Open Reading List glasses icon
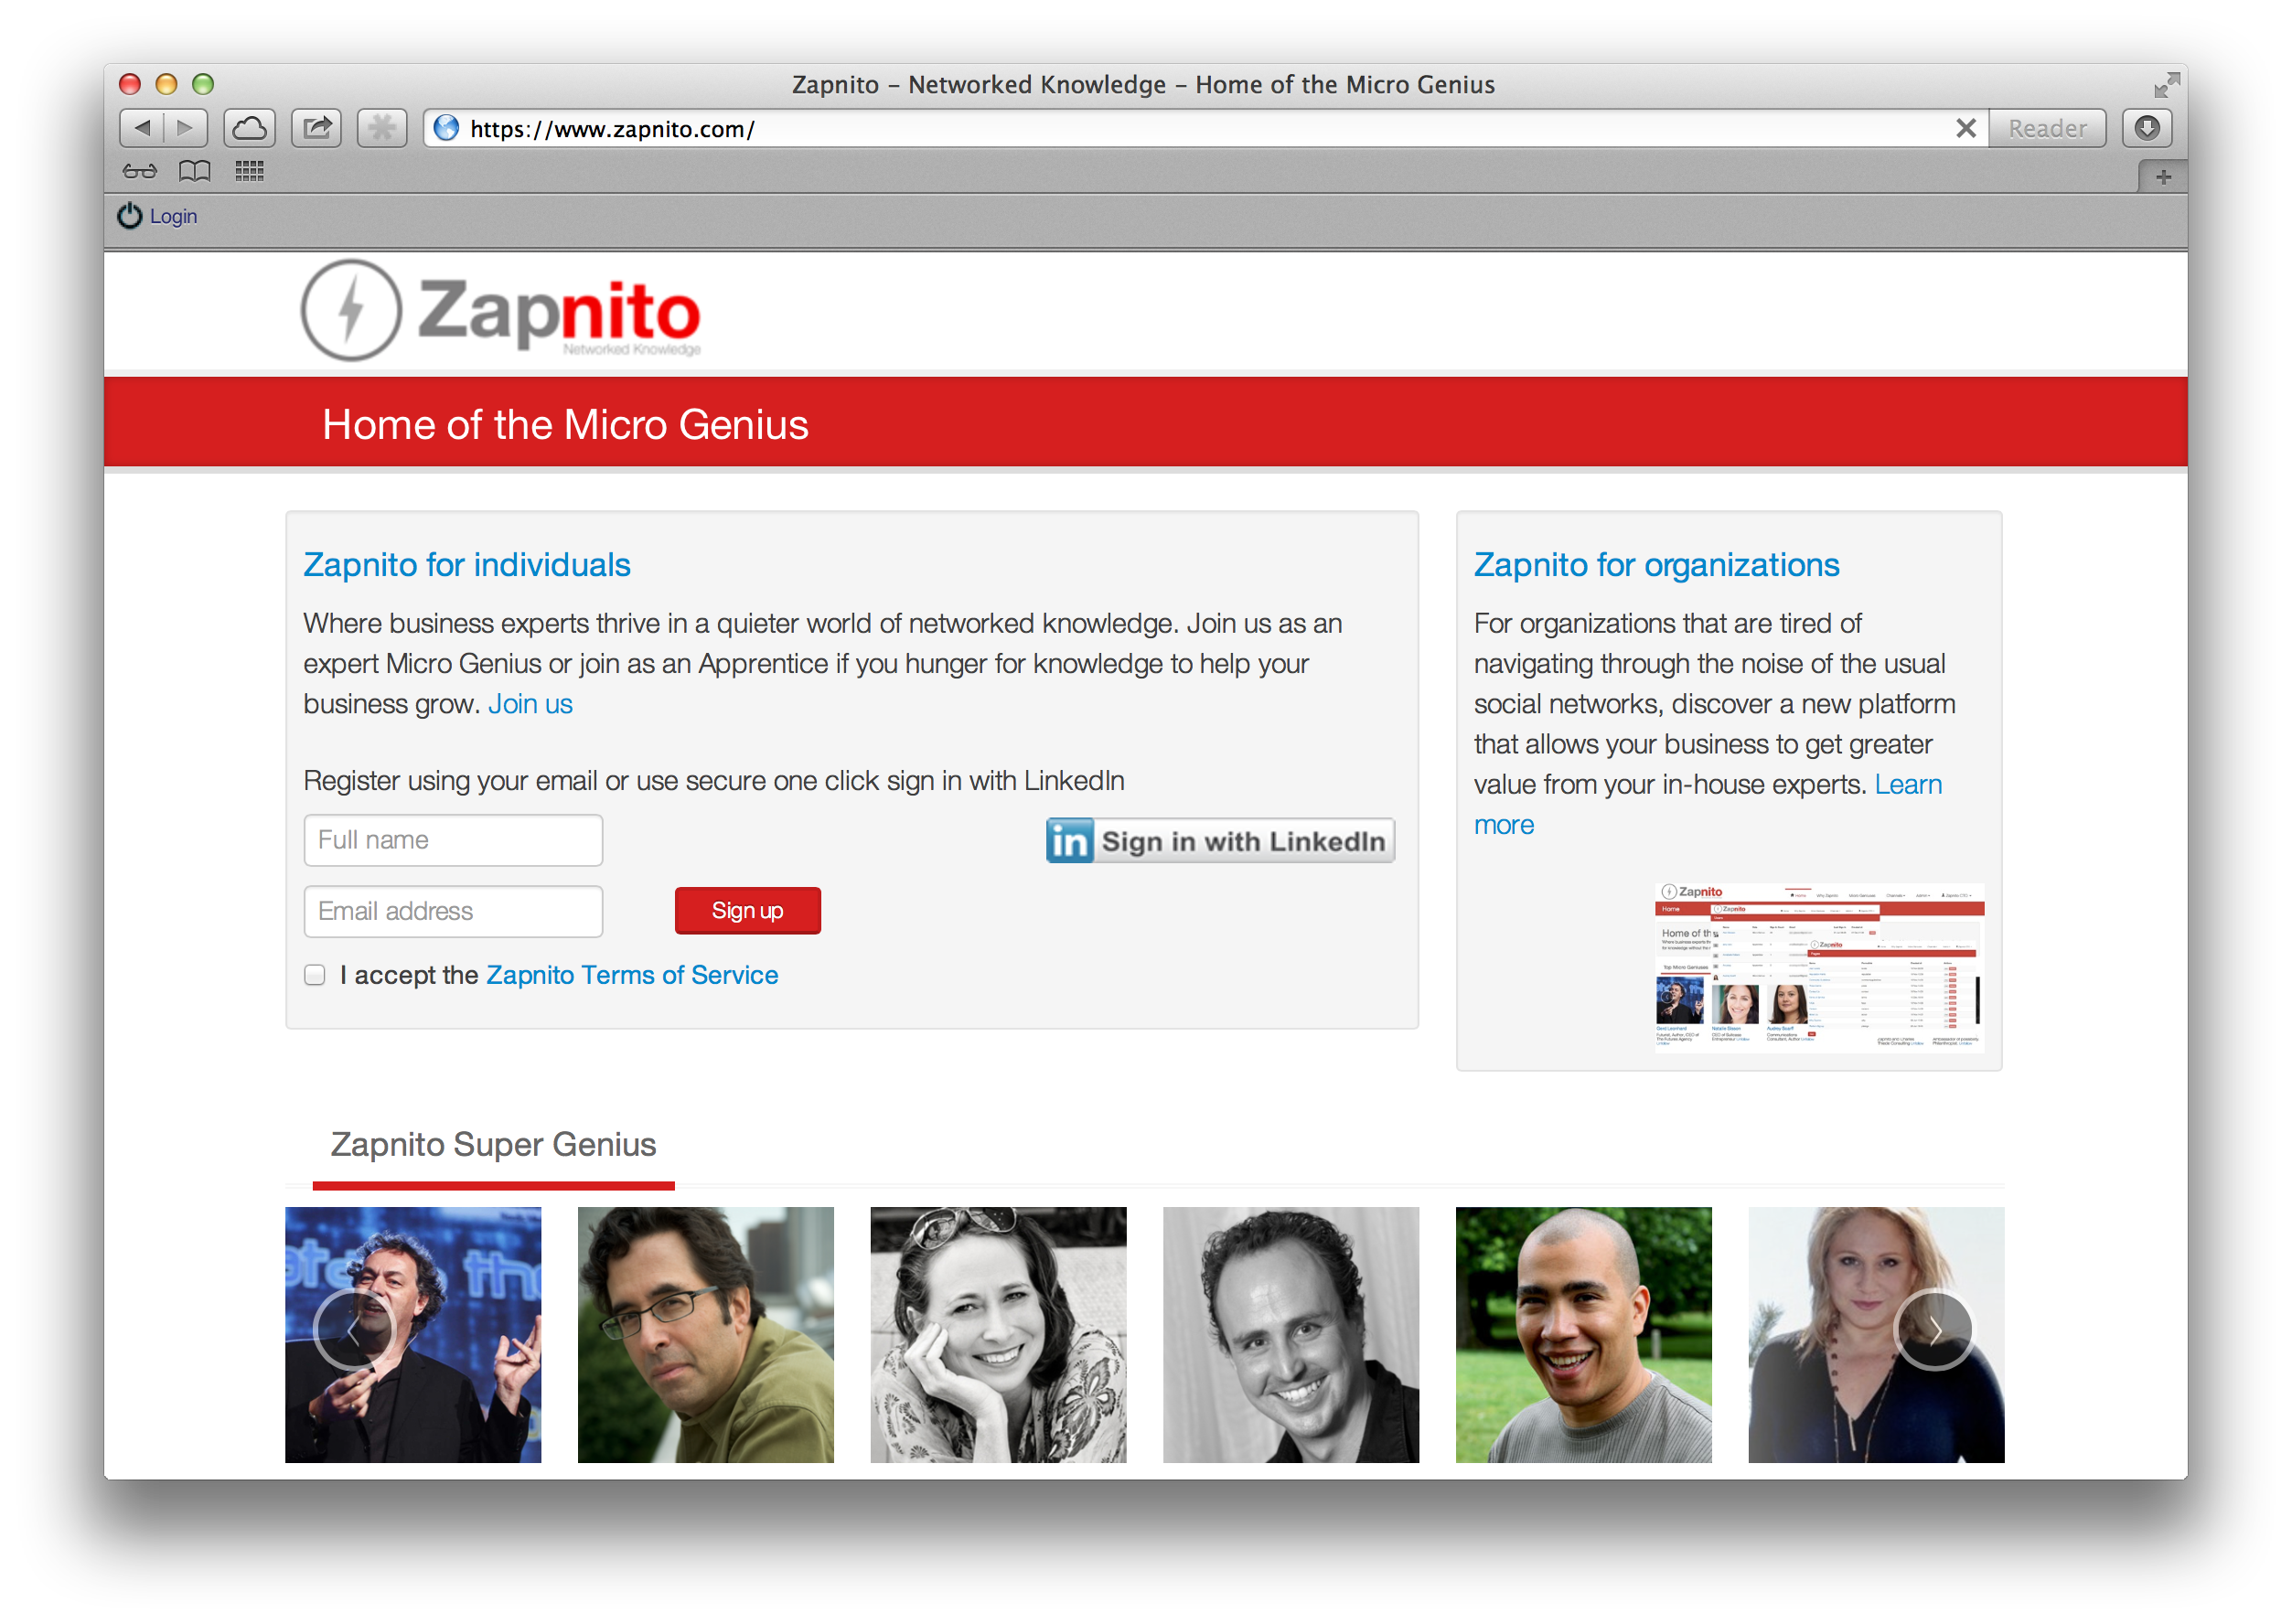 coord(140,172)
